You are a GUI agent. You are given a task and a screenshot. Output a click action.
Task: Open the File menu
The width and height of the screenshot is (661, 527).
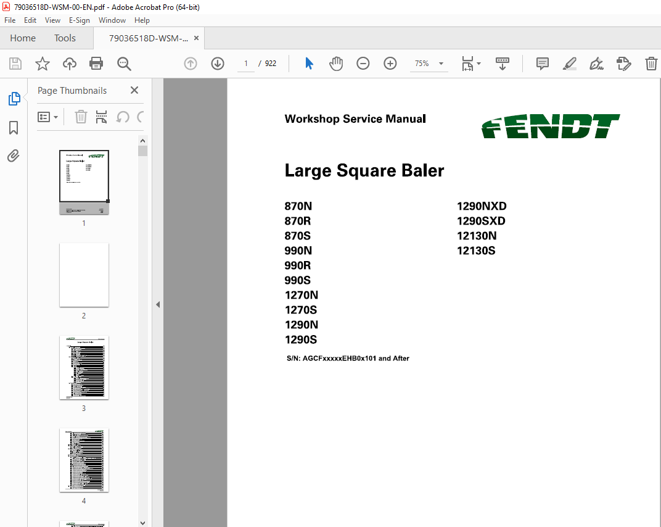10,20
